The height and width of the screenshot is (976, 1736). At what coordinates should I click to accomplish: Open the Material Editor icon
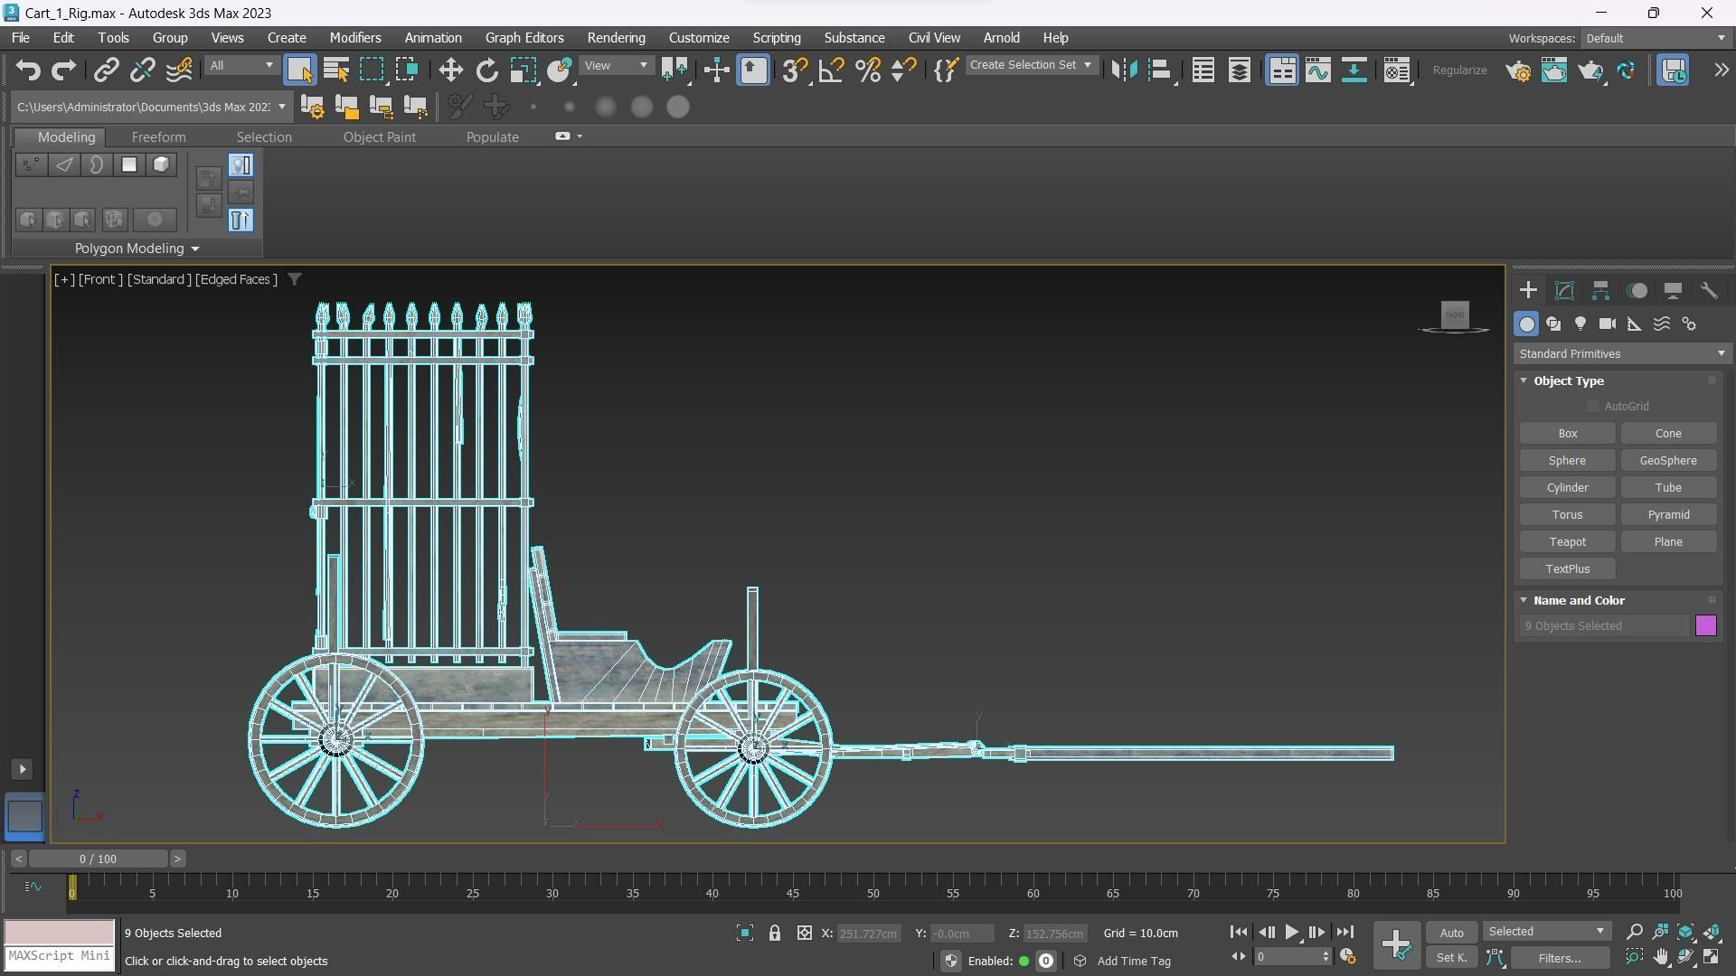pos(1397,70)
